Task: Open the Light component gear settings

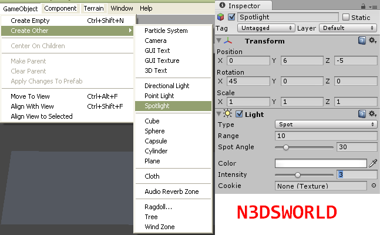Action: click(x=372, y=114)
